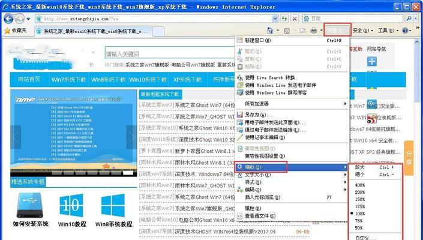Click the green Refresh arrows icon
Screen dimensions: 423x240
284,19
